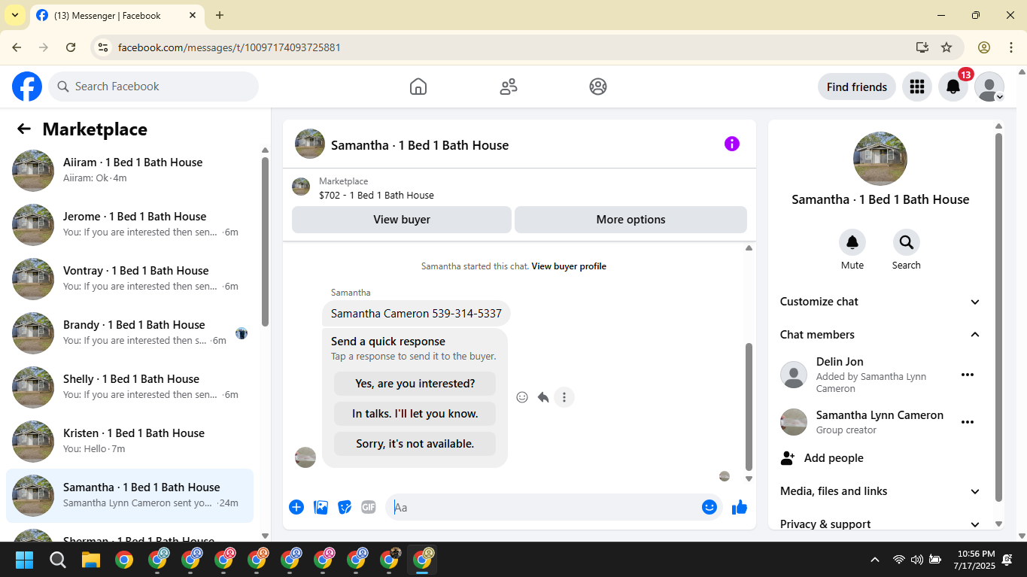Viewport: 1027px width, 577px height.
Task: Open Shelly · 1 Bed 1 Bath House conversation
Action: point(129,387)
